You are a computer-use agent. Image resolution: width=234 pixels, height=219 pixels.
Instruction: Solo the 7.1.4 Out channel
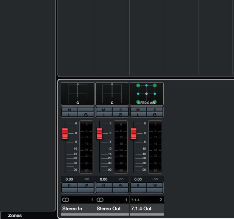tap(155, 110)
